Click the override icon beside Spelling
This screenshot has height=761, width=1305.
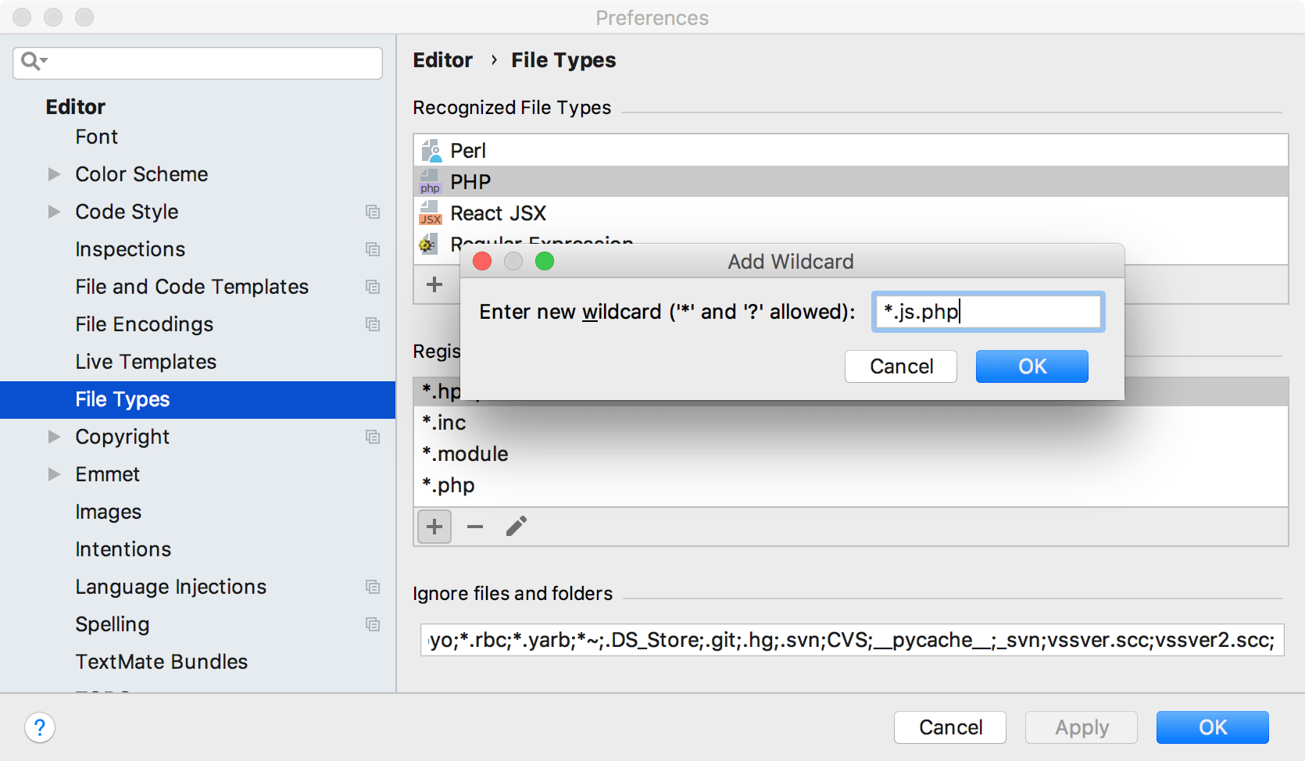[x=374, y=624]
